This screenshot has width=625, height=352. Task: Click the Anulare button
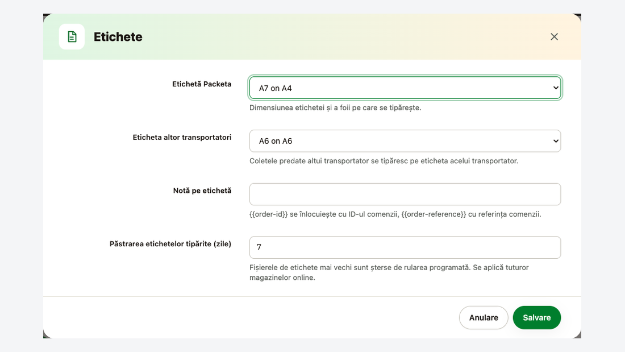click(484, 318)
